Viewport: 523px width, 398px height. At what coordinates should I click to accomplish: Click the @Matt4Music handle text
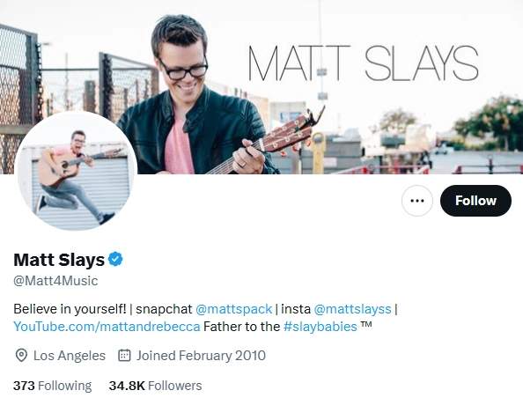point(55,281)
